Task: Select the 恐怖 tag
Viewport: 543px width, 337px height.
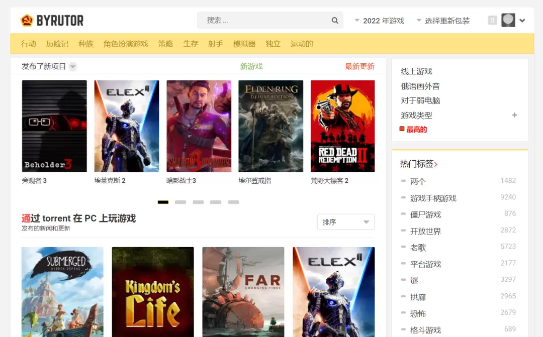Action: pyautogui.click(x=418, y=314)
